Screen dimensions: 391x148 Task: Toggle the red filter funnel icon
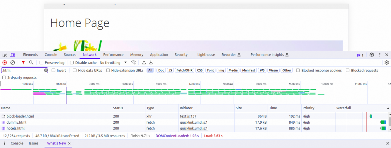tap(23, 62)
